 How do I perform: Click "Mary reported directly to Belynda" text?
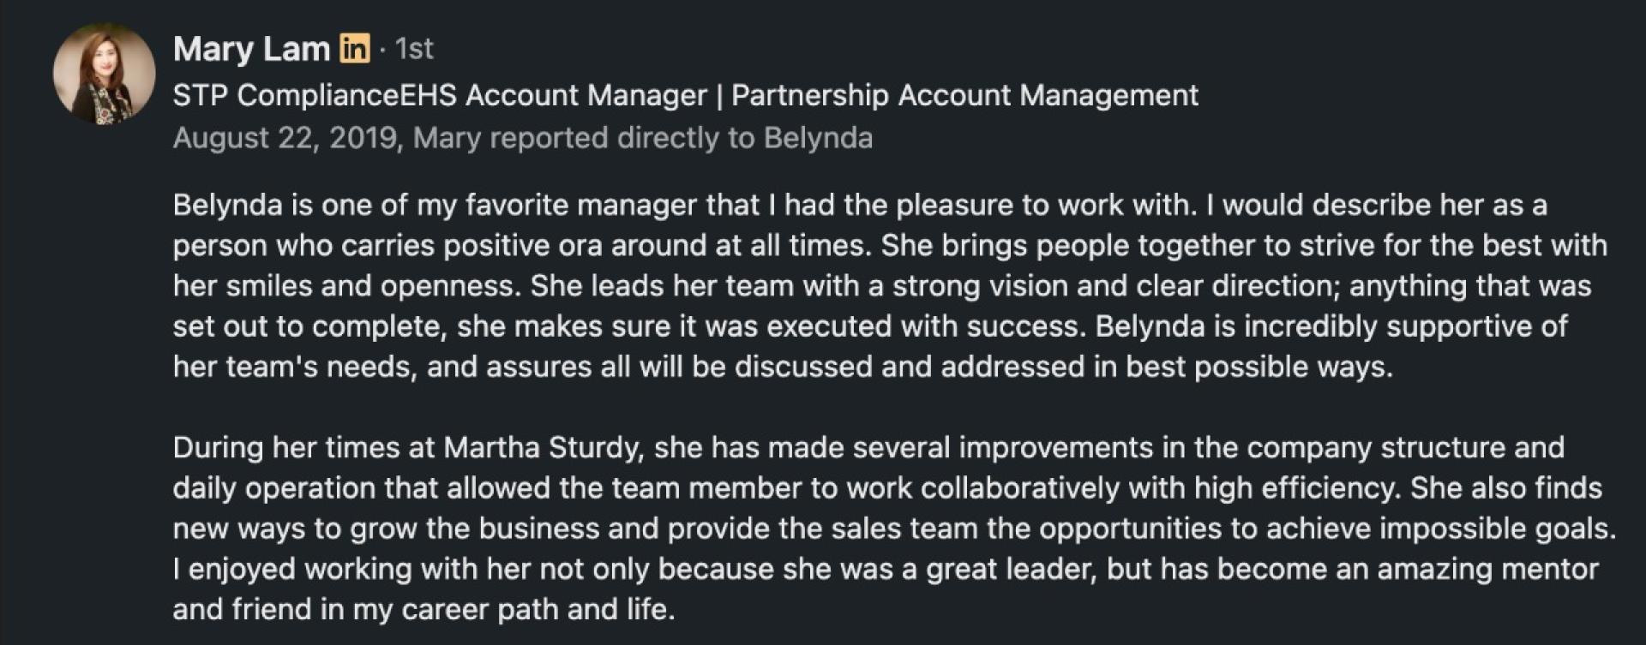click(x=643, y=138)
